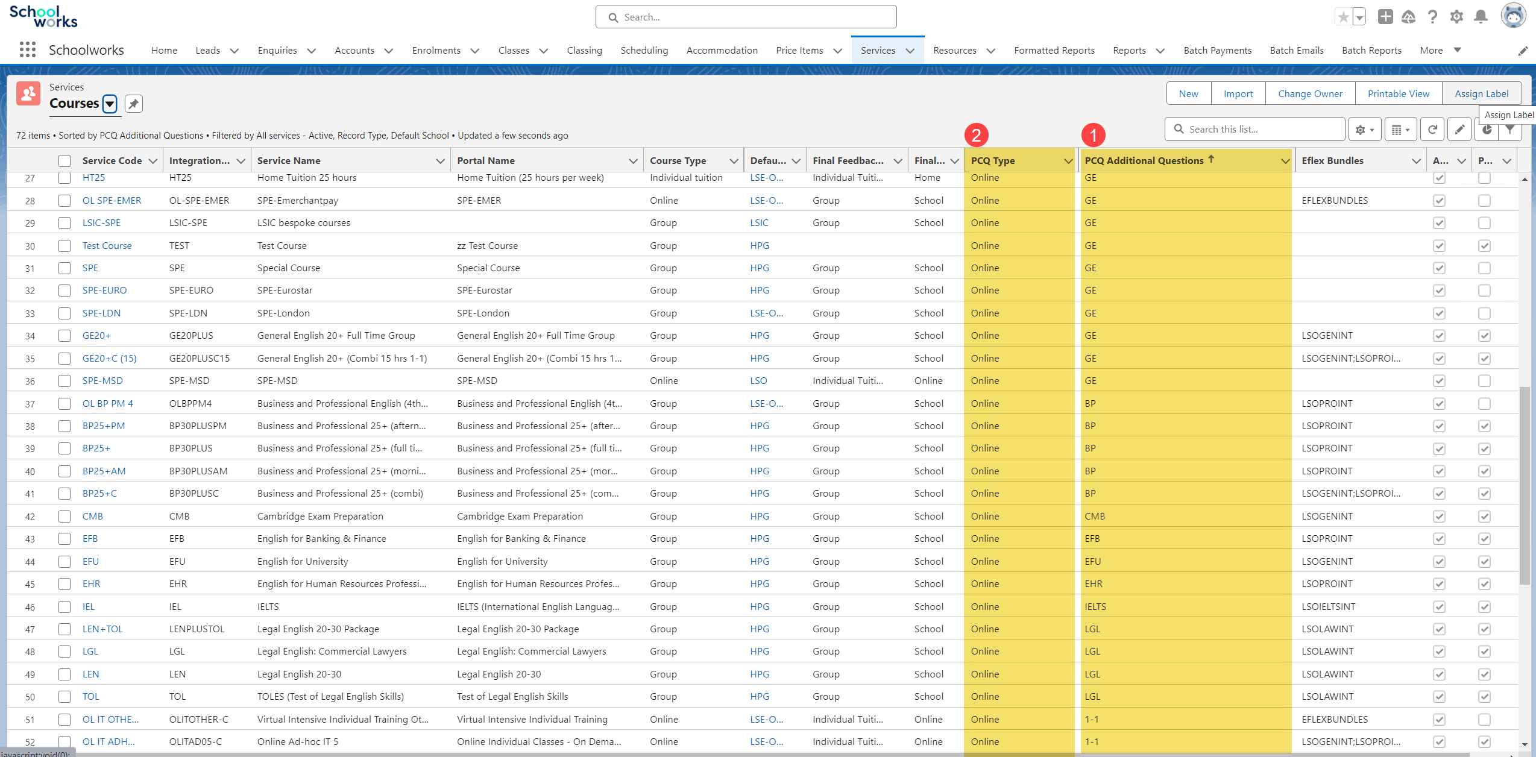Viewport: 1536px width, 757px height.
Task: Open the Salesforce Help question mark
Action: [1432, 17]
